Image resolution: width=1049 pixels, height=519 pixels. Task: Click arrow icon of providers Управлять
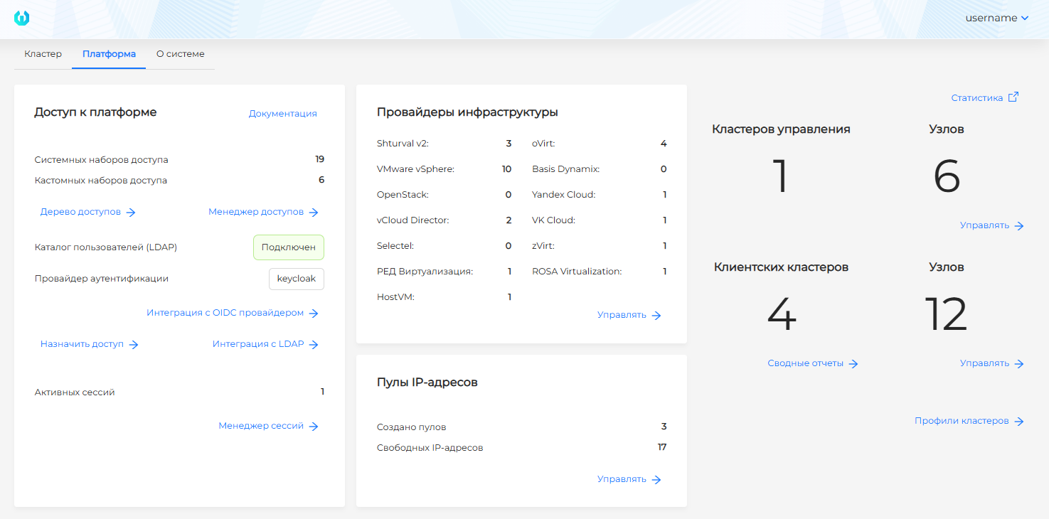[656, 316]
